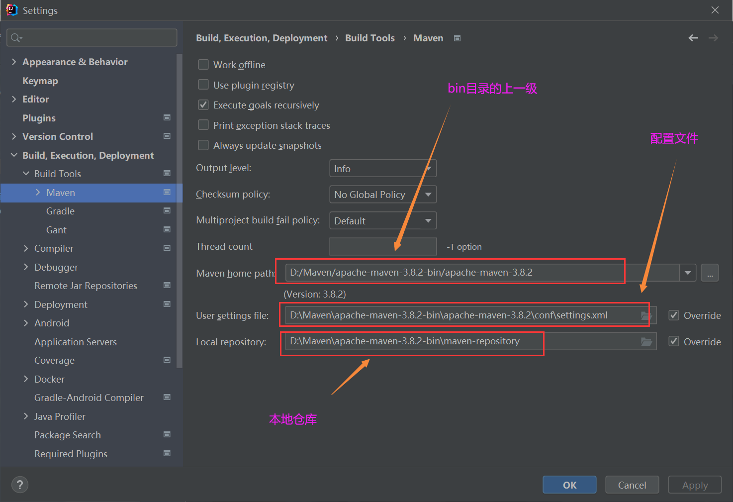Select Gradle under Build Tools
The width and height of the screenshot is (733, 502).
click(60, 211)
